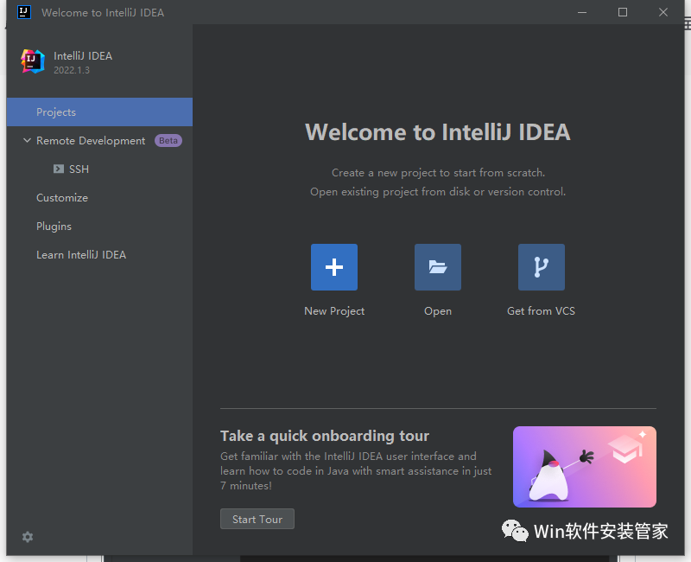Click the onboarding tour illustration
This screenshot has width=691, height=562.
[585, 467]
